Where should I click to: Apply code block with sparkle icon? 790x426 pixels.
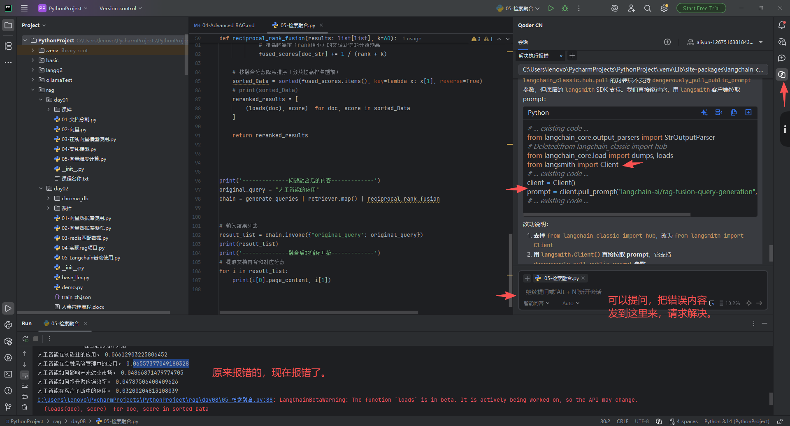point(704,112)
